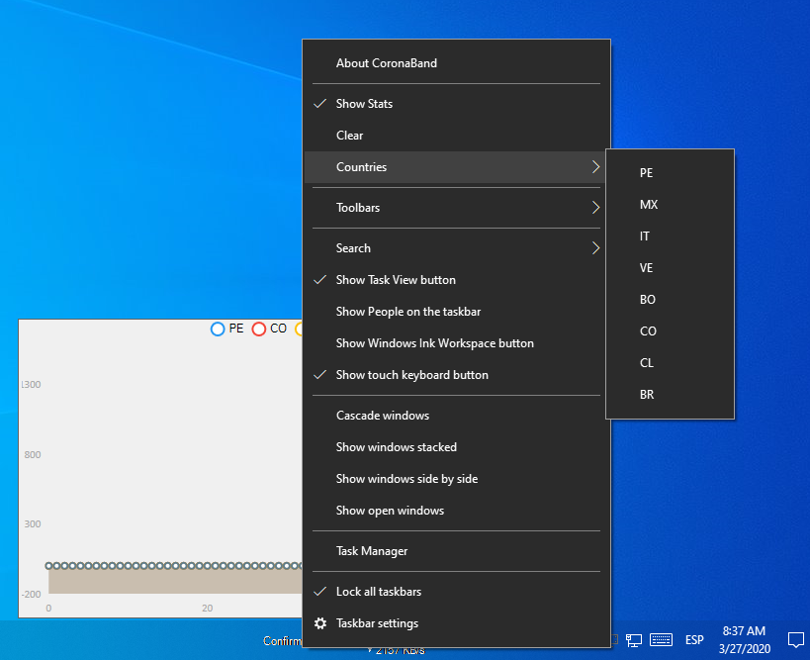Select CO in the Countries submenu
The height and width of the screenshot is (660, 810).
tap(670, 331)
